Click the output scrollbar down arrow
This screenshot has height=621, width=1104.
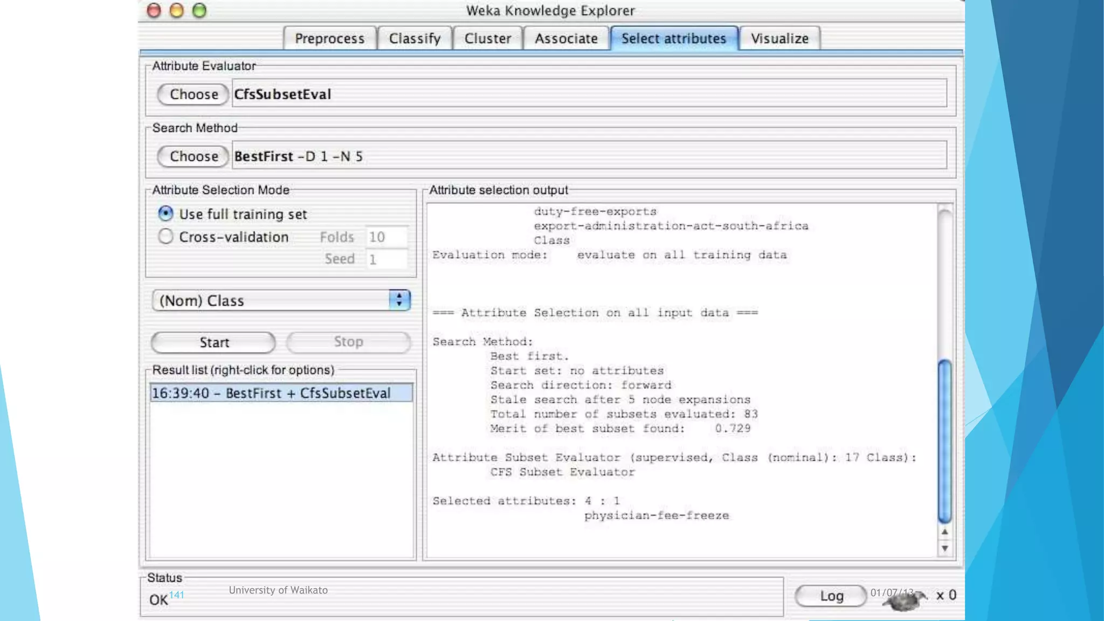pyautogui.click(x=944, y=548)
